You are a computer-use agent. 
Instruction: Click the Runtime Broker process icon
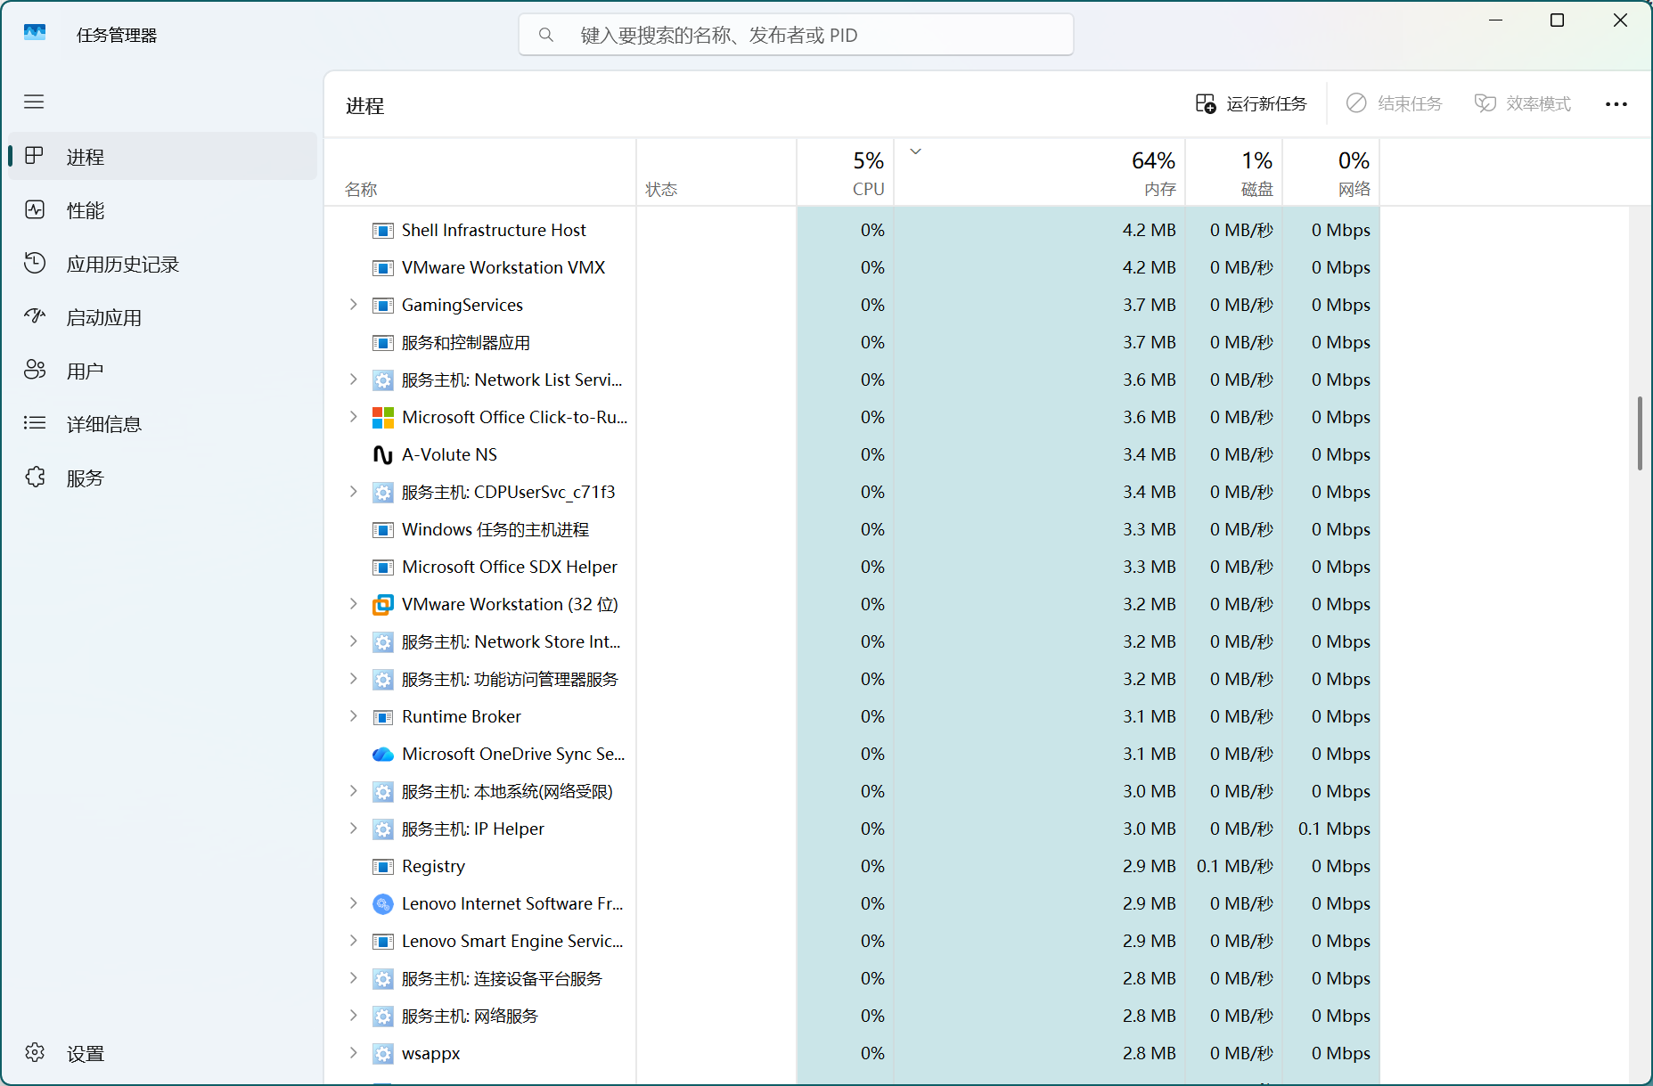382,716
